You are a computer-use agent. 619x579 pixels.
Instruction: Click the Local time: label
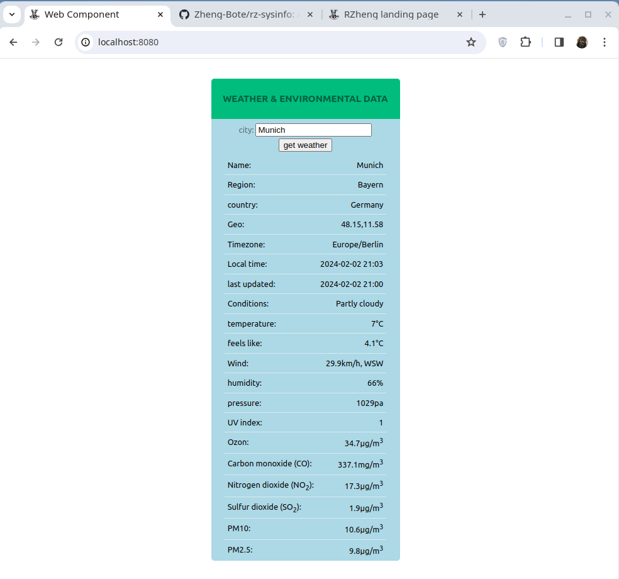point(247,264)
